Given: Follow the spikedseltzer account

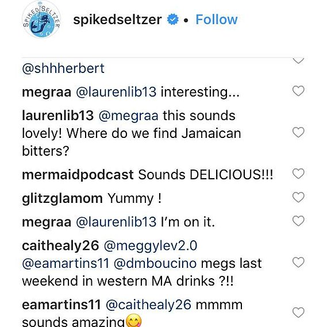Looking at the screenshot, I should (x=217, y=20).
